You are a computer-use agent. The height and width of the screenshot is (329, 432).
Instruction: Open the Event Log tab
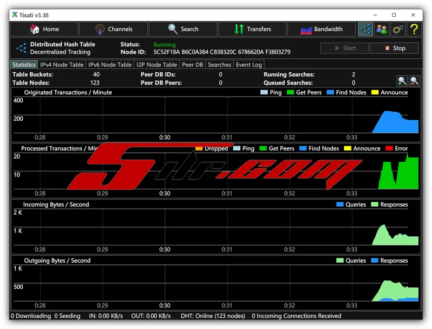(x=249, y=65)
